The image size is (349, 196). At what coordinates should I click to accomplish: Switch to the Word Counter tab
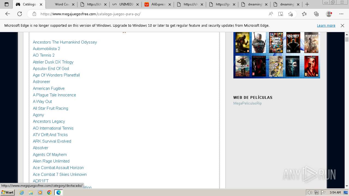click(62, 4)
